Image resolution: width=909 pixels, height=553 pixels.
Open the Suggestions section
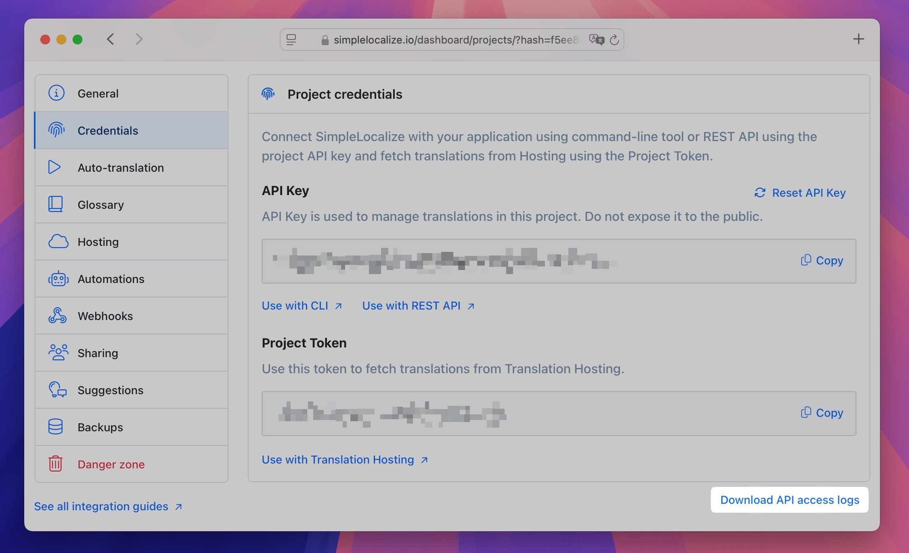coord(132,390)
